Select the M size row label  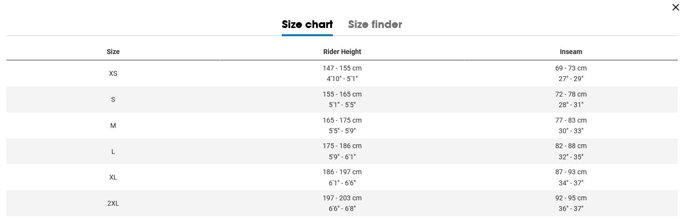[113, 125]
